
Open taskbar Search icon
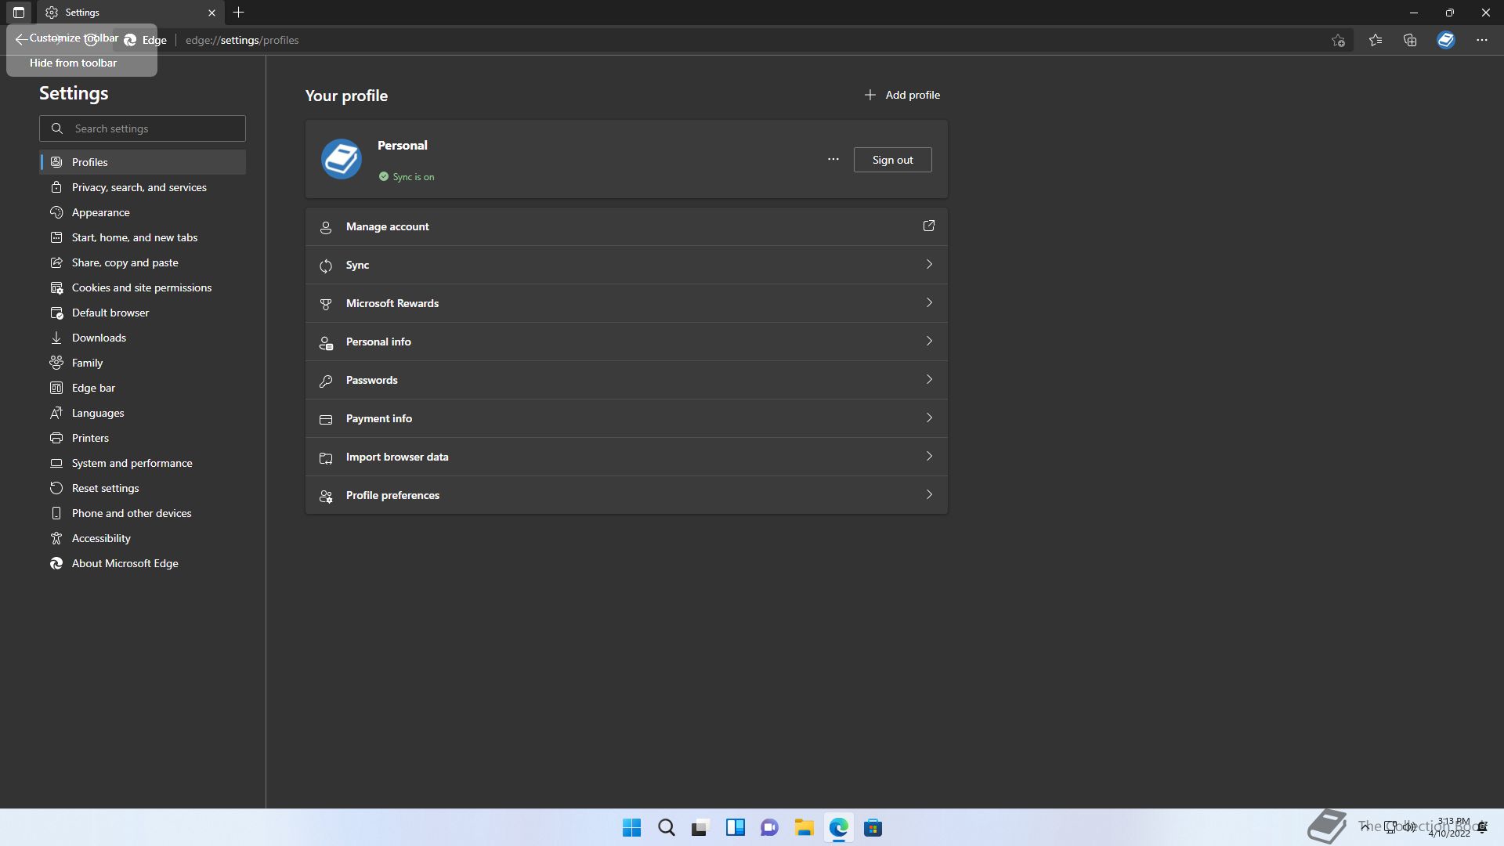pos(666,828)
